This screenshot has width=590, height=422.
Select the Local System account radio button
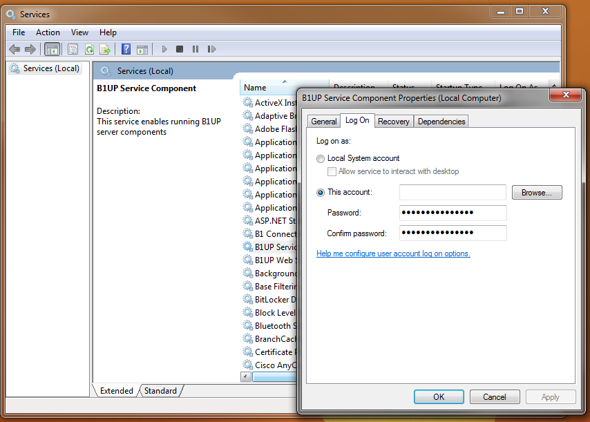tap(320, 159)
